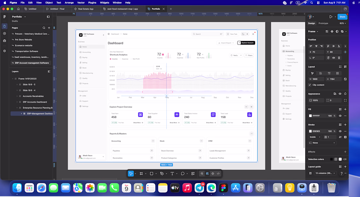Toggle individual corner radius icon
Image resolution: width=360 pixels, height=197 pixels.
pos(345,100)
